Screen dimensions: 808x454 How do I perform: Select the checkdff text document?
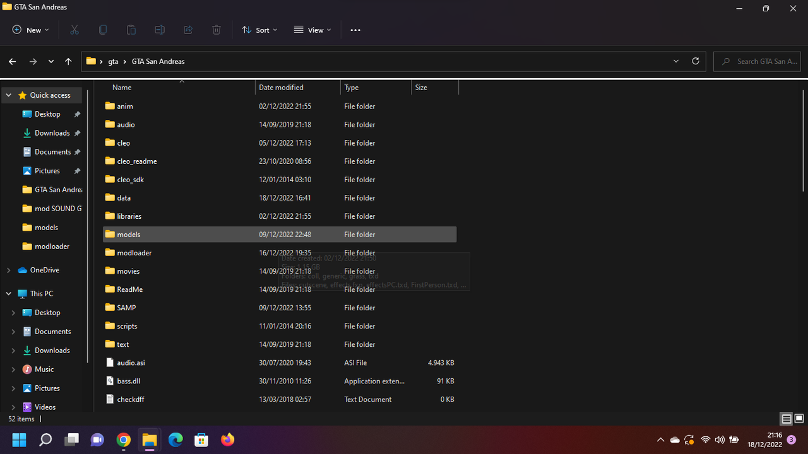(280, 399)
